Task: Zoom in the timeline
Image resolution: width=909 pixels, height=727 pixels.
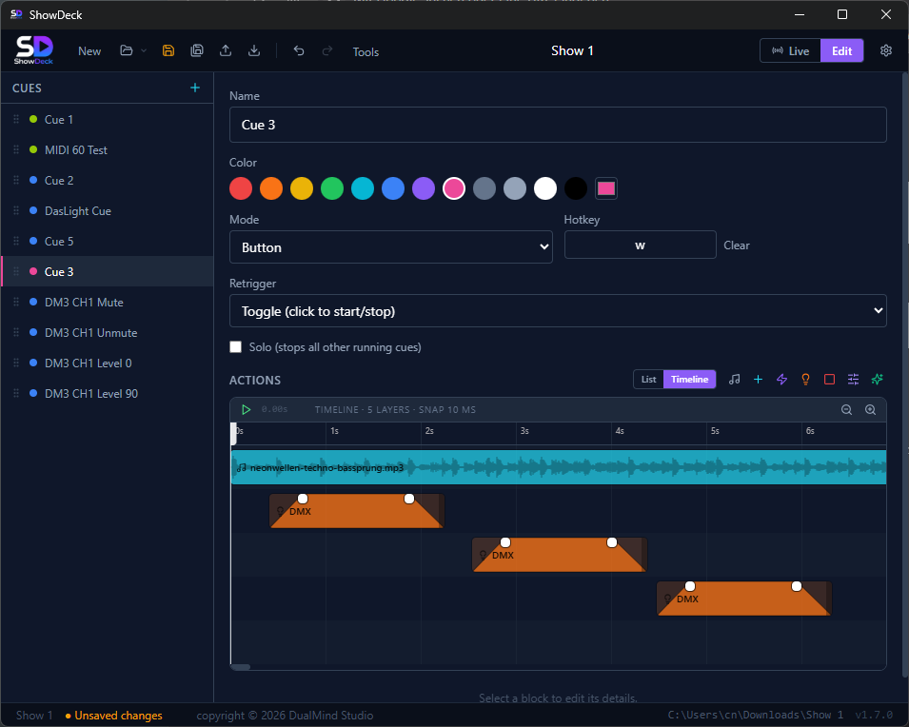Action: (870, 409)
